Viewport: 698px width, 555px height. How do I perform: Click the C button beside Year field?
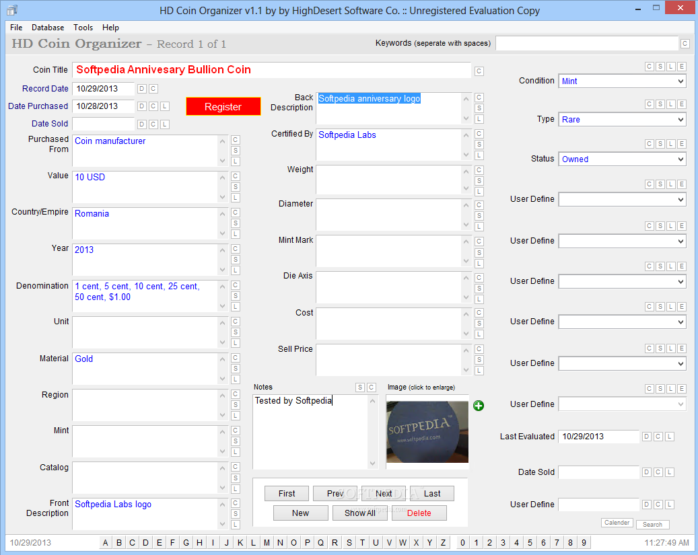click(236, 249)
